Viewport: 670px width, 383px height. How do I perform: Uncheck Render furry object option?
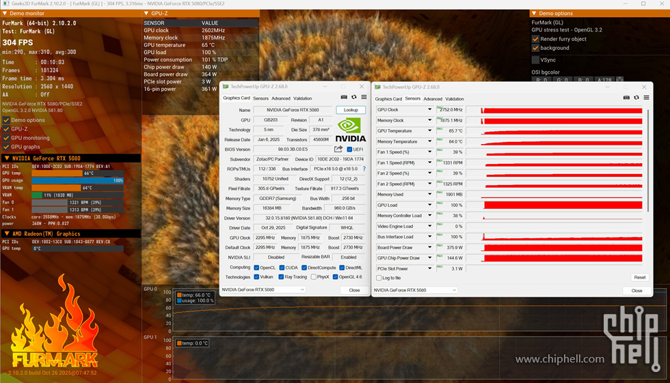(535, 39)
